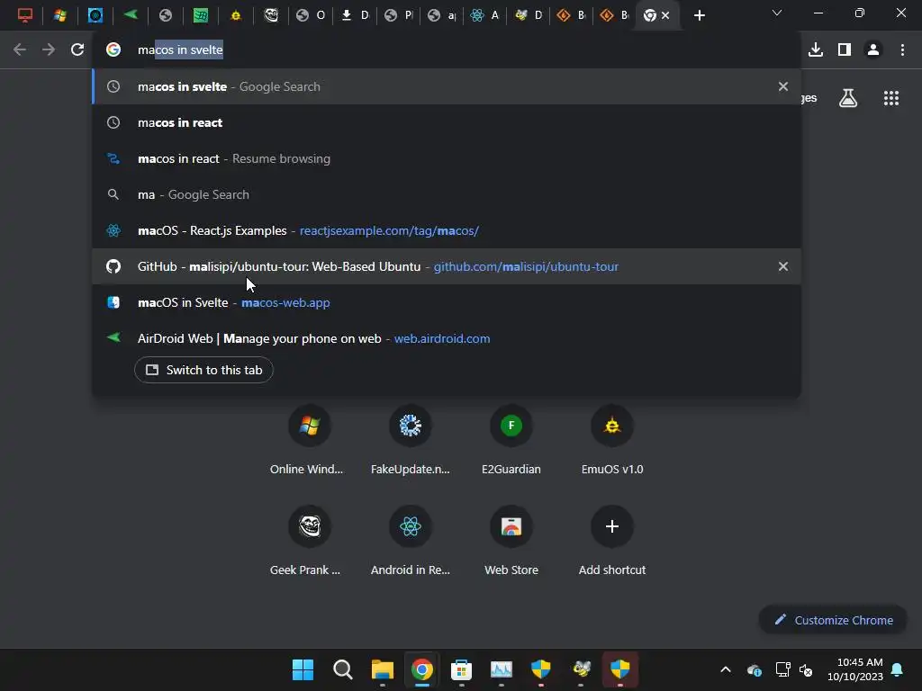The image size is (922, 691).
Task: Open the Geek Prank shortcut tile
Action: (310, 541)
